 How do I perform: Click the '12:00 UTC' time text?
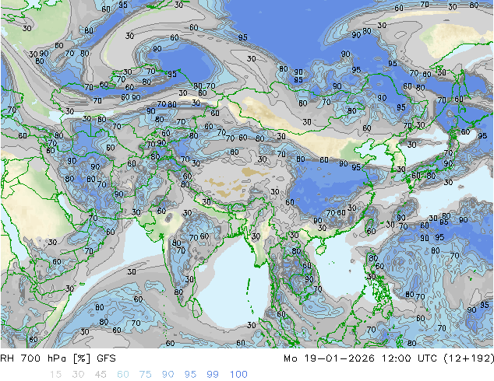point(409,358)
